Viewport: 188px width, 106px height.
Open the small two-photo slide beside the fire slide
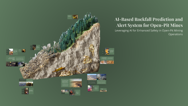[x=65, y=92]
